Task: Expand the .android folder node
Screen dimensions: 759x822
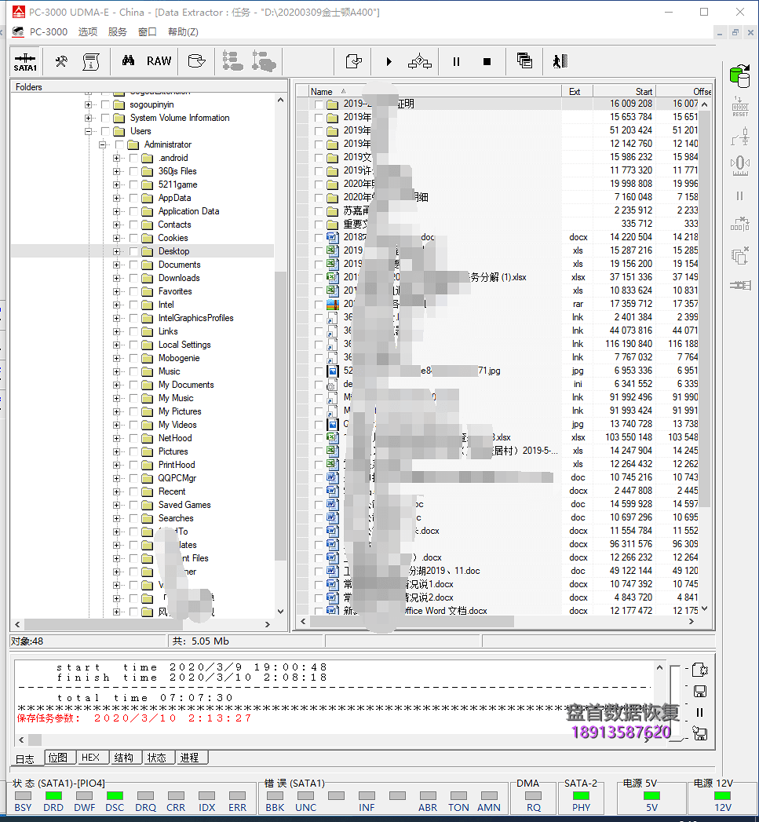Action: (116, 159)
